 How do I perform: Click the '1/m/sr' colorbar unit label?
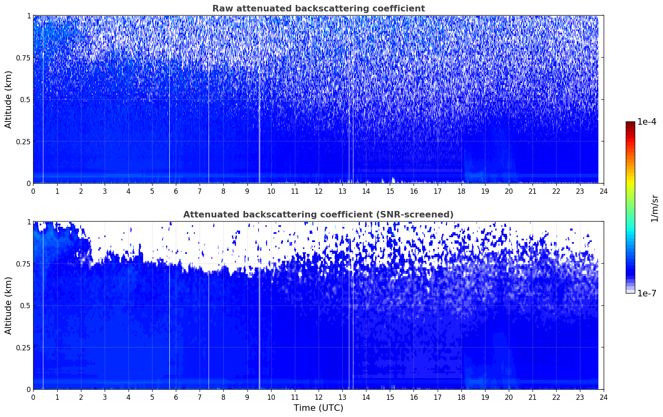click(x=654, y=208)
